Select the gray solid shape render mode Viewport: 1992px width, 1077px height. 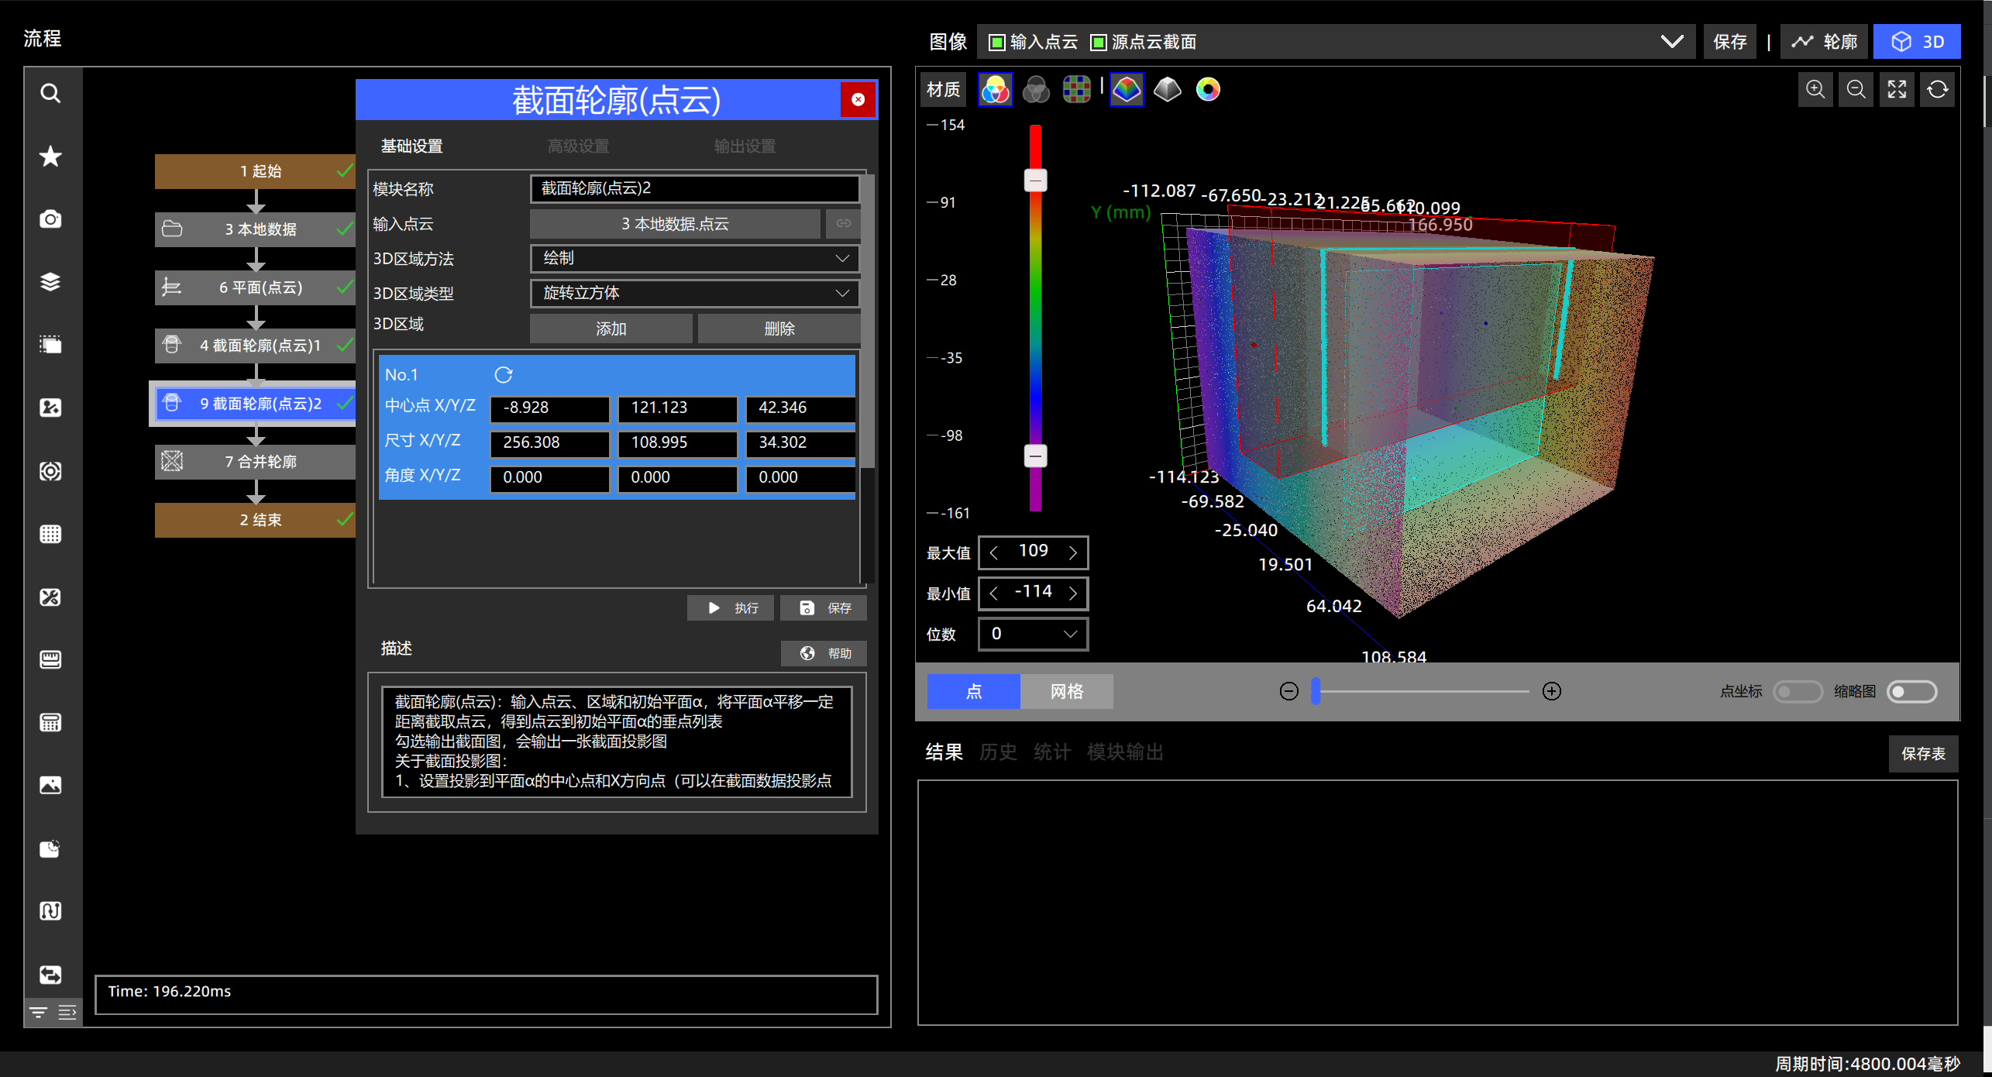(1167, 90)
